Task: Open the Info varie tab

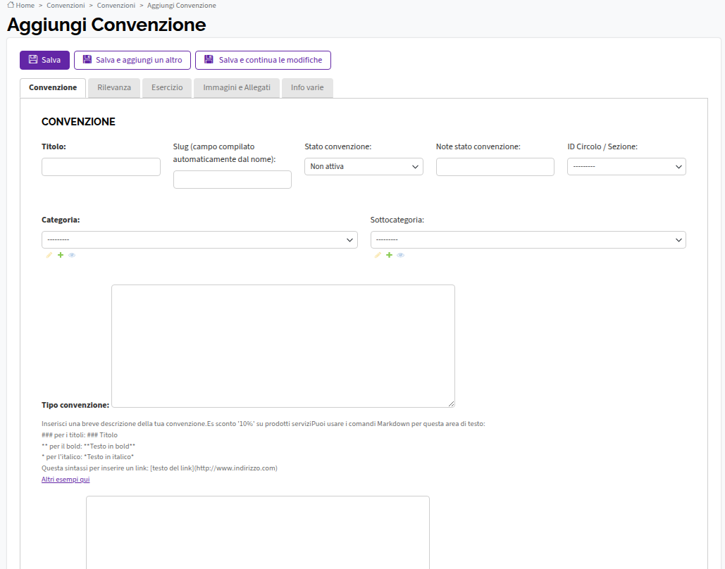Action: pyautogui.click(x=307, y=88)
